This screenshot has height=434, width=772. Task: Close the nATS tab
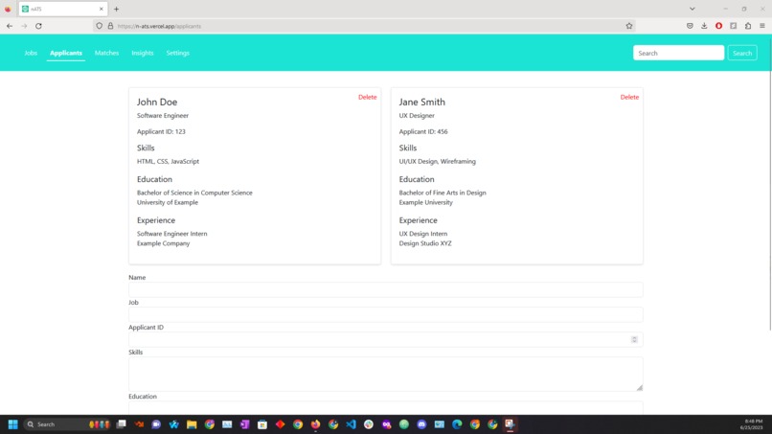[x=101, y=9]
